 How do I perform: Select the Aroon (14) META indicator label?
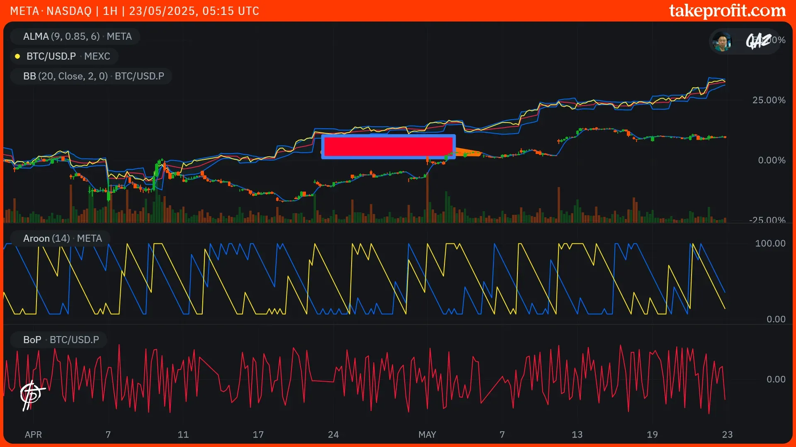62,238
